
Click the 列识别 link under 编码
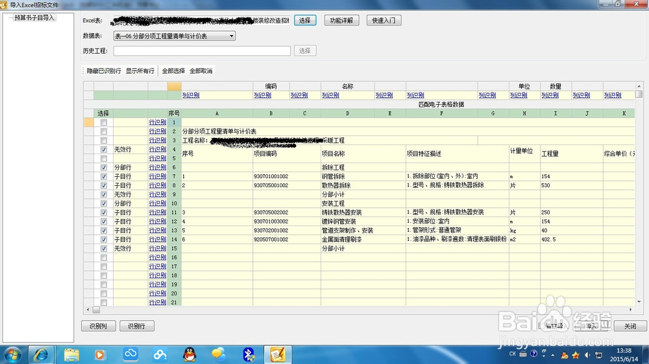262,95
